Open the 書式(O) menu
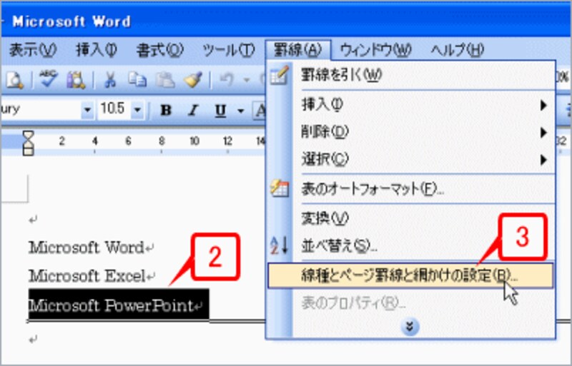Viewport: 572px width, 366px height. (x=159, y=50)
